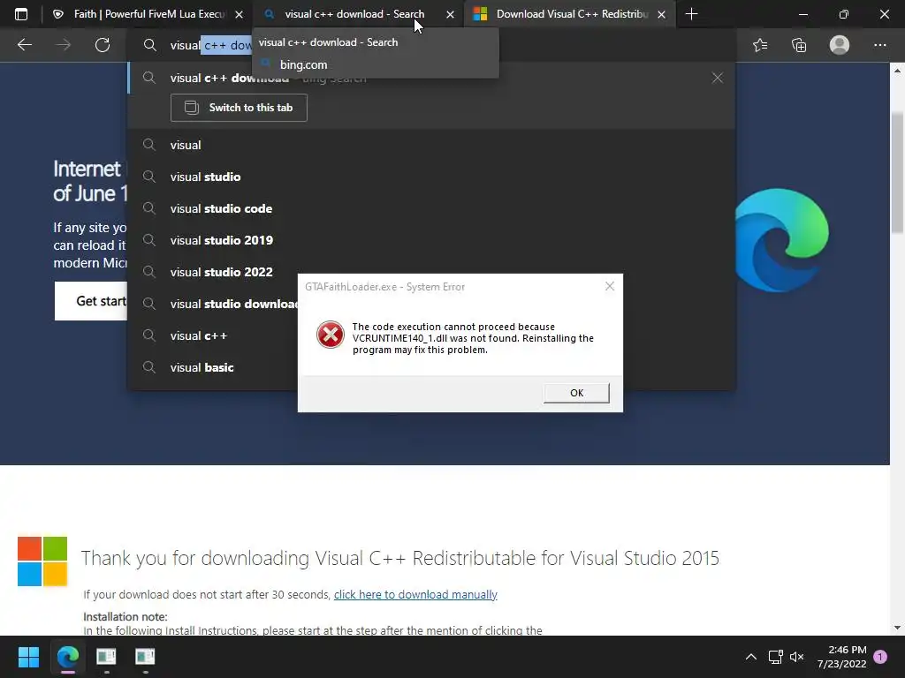
Task: Click the scrollbar up arrow
Action: point(897,71)
